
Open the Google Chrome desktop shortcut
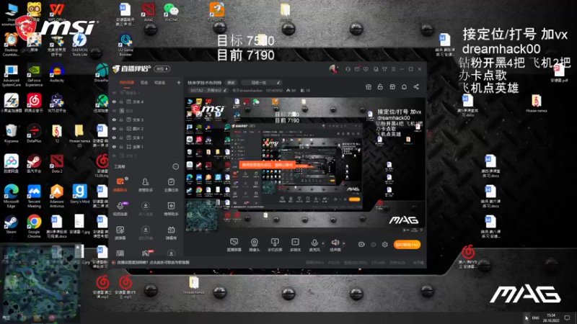34,225
